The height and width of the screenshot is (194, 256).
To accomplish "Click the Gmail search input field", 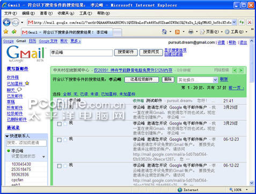I will (82, 53).
